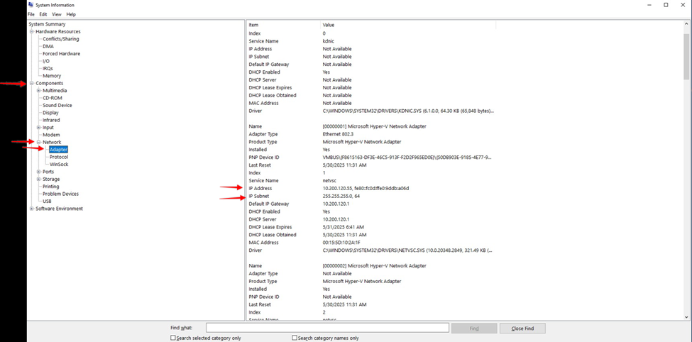
Task: Select Problem Devices tree item
Action: coord(60,194)
